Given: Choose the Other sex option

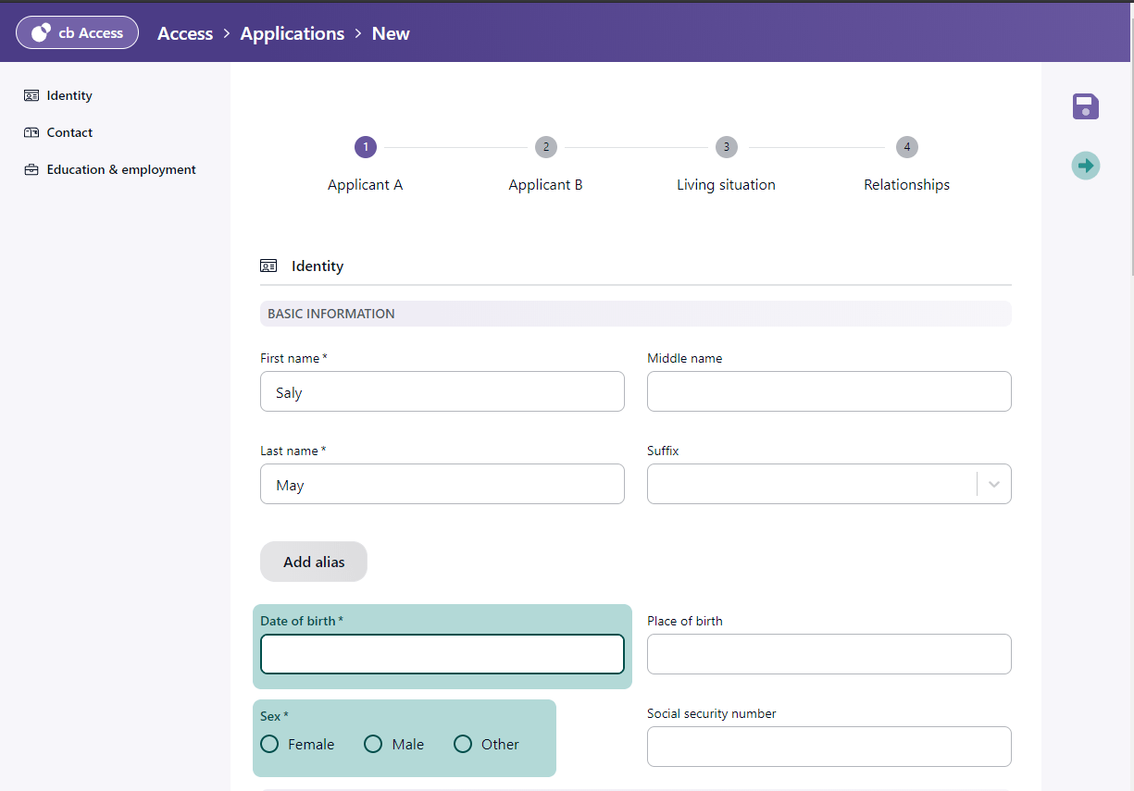Looking at the screenshot, I should [463, 744].
